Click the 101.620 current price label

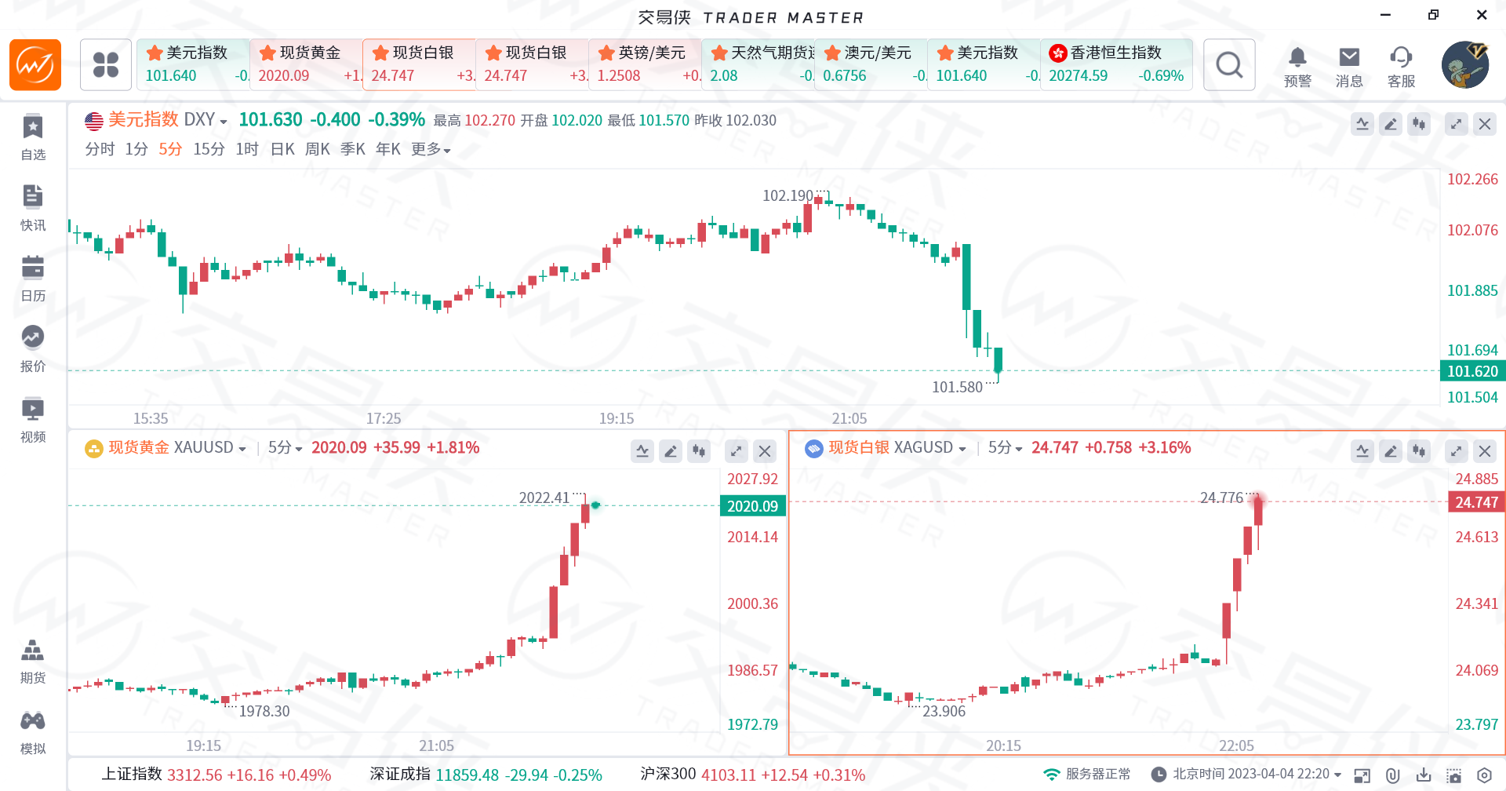(x=1472, y=371)
